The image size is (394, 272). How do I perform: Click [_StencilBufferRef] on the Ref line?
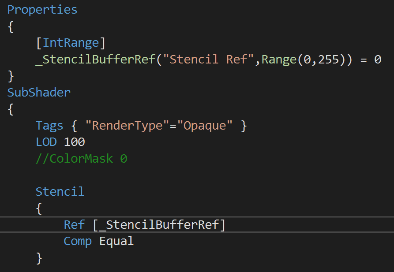point(159,224)
